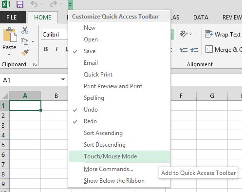The height and width of the screenshot is (192, 242).
Task: Increase indent in Alignment group
Action: click(x=194, y=49)
